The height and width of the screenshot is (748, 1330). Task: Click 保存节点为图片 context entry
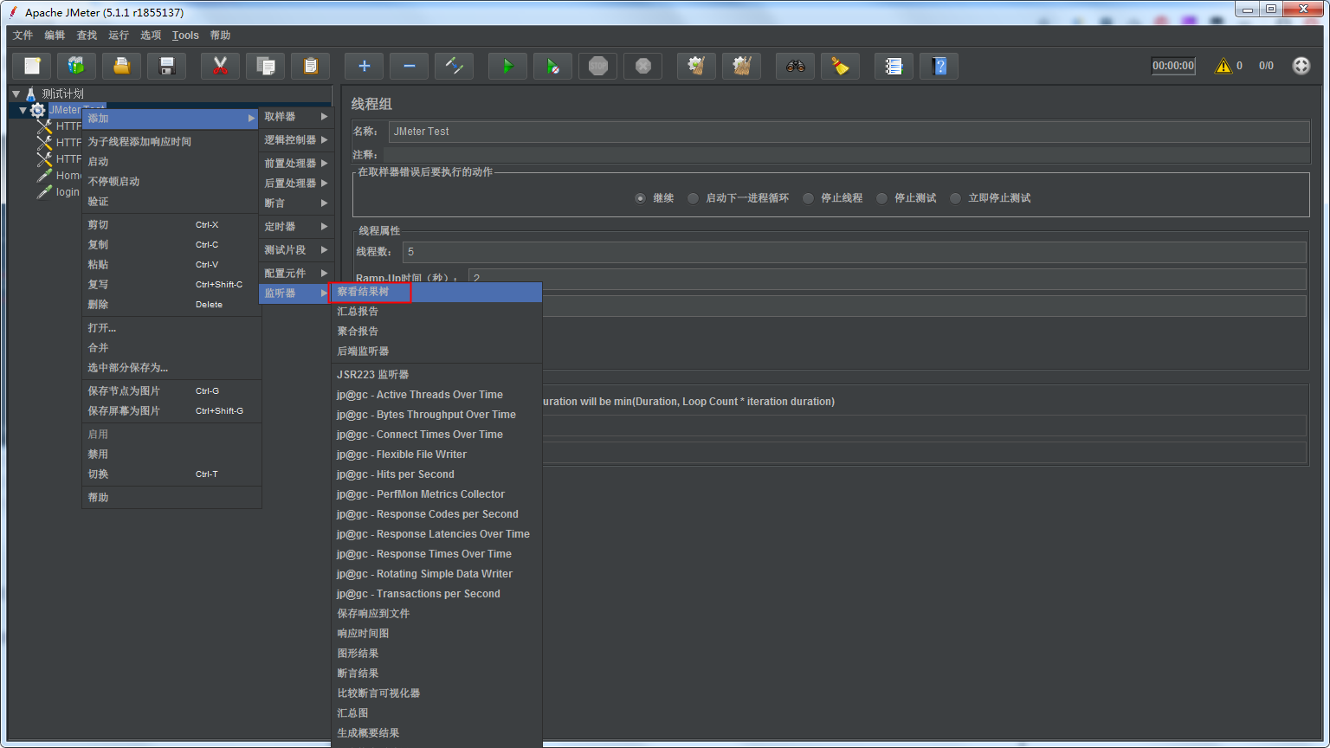[x=171, y=391]
